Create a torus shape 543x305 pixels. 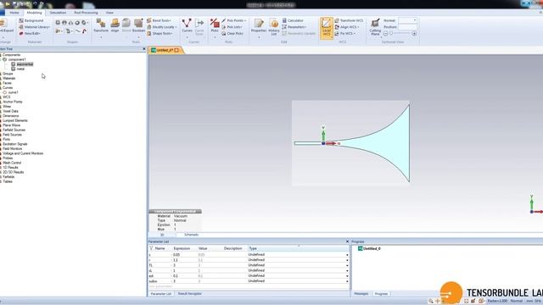(77, 23)
